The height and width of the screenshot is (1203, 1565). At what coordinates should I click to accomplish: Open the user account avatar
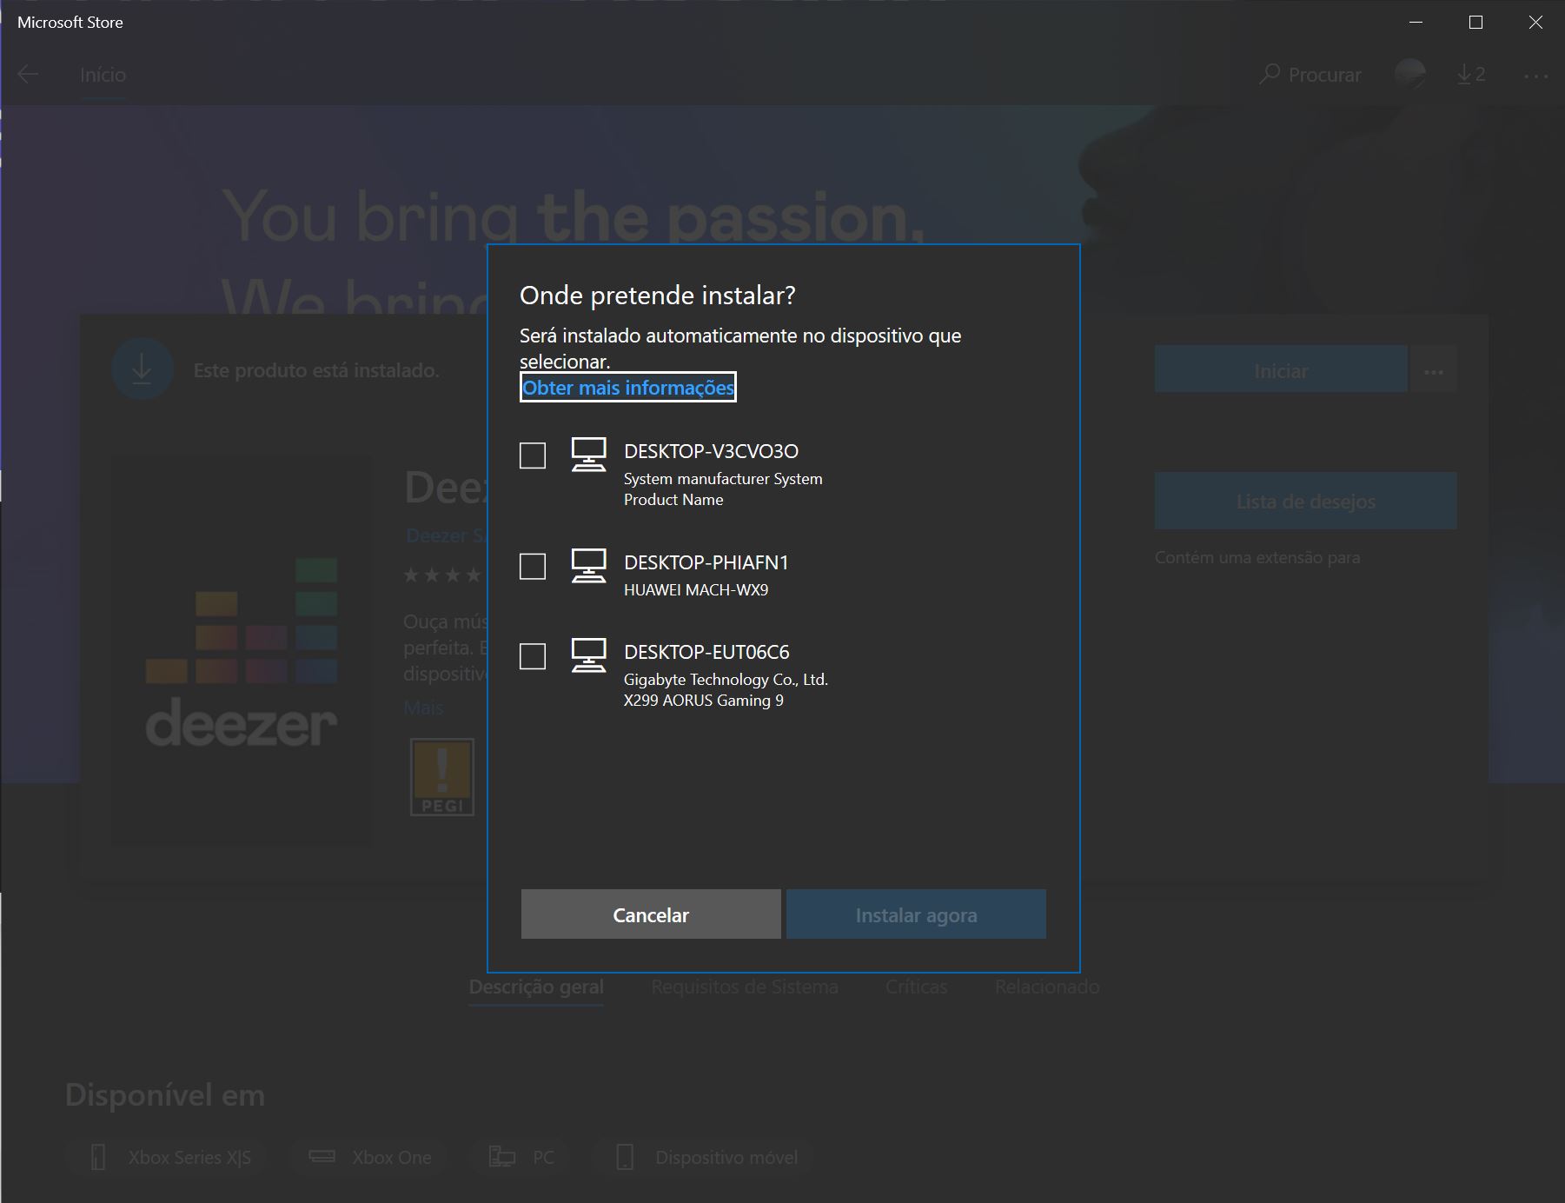click(1410, 75)
